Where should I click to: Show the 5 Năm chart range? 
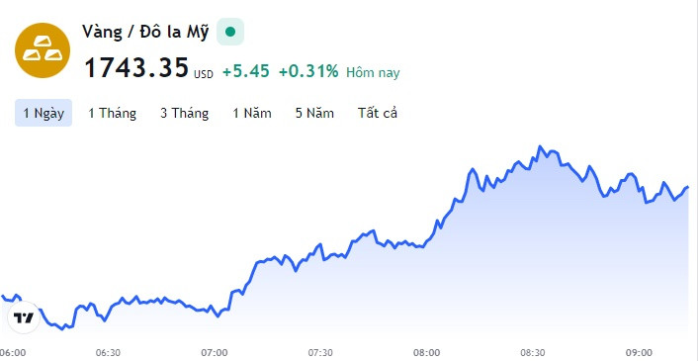coord(314,113)
